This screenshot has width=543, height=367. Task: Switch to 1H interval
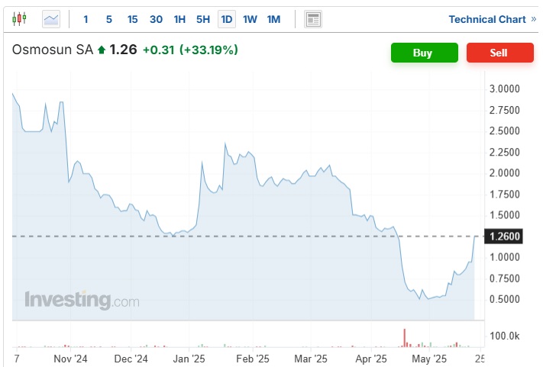coord(179,19)
